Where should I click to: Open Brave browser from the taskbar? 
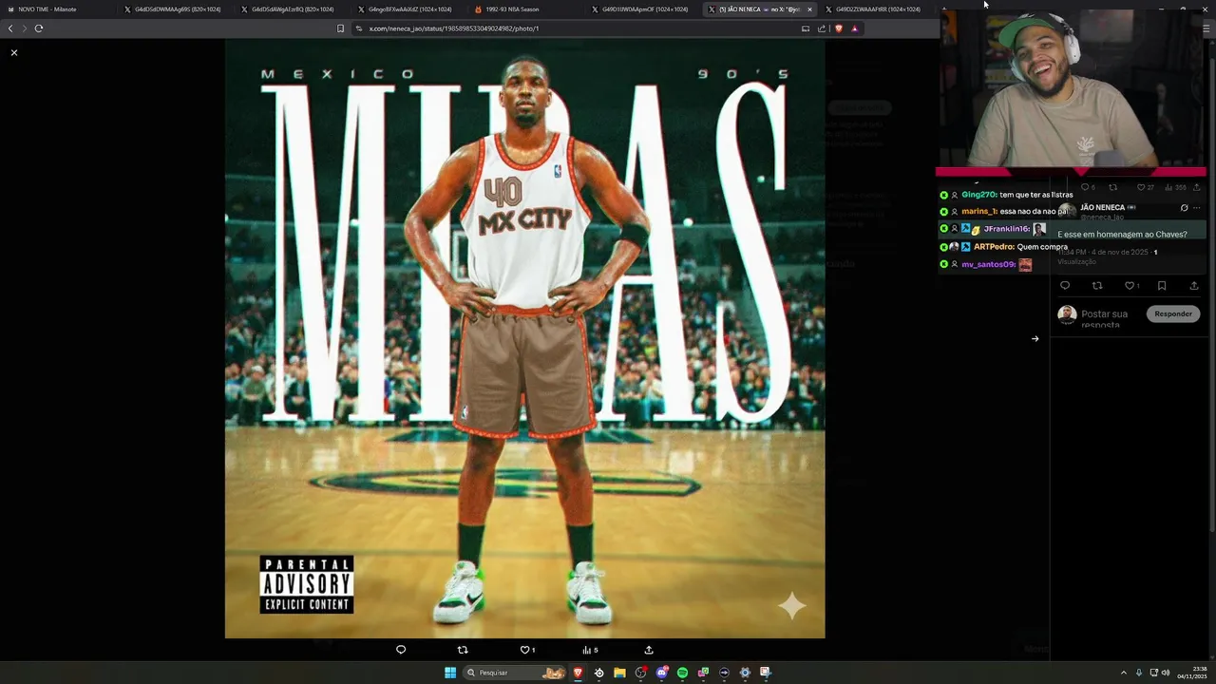point(578,673)
